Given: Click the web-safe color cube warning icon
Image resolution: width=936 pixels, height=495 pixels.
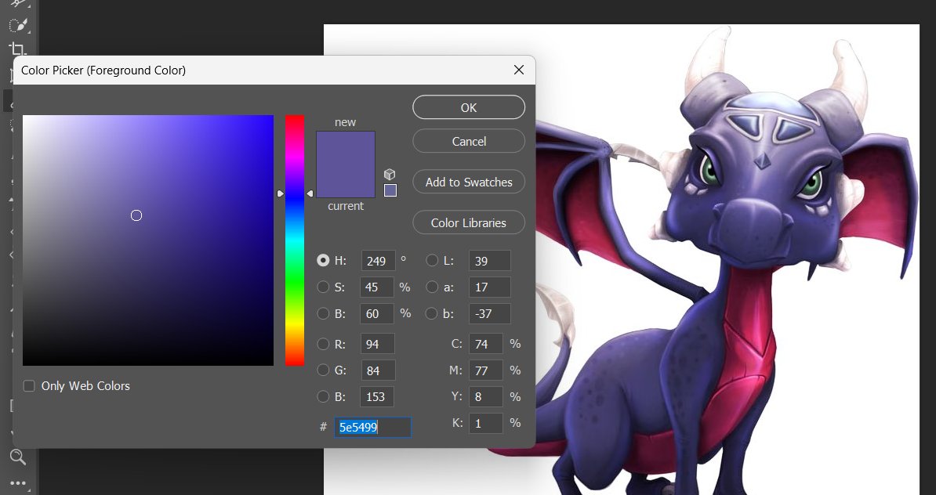Looking at the screenshot, I should 390,174.
